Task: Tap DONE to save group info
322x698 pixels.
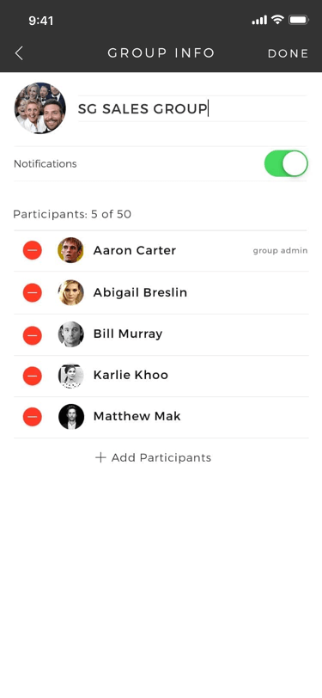Action: point(289,53)
